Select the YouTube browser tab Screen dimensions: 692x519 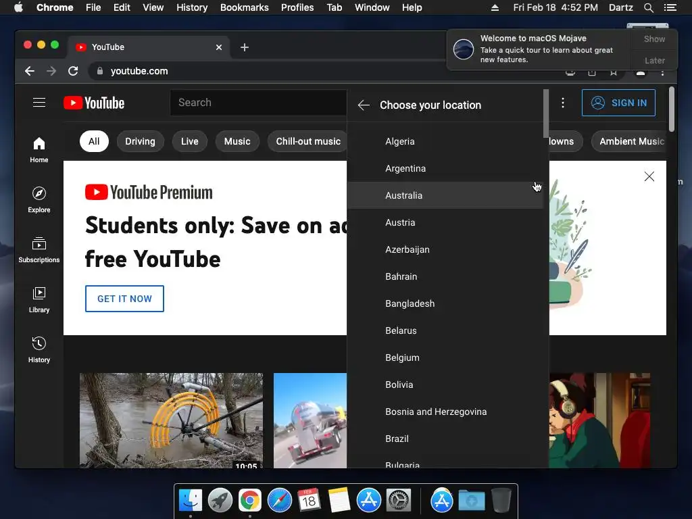(148, 47)
